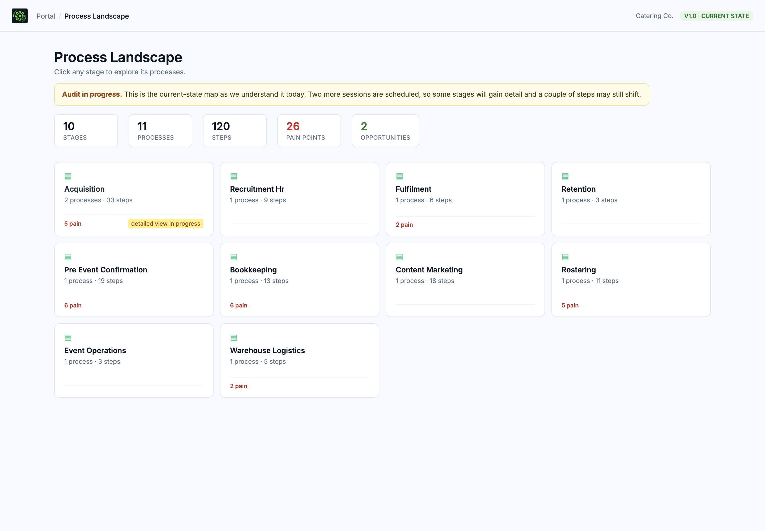Click the 2 Opportunities stat tile
The height and width of the screenshot is (531, 765).
pos(385,131)
